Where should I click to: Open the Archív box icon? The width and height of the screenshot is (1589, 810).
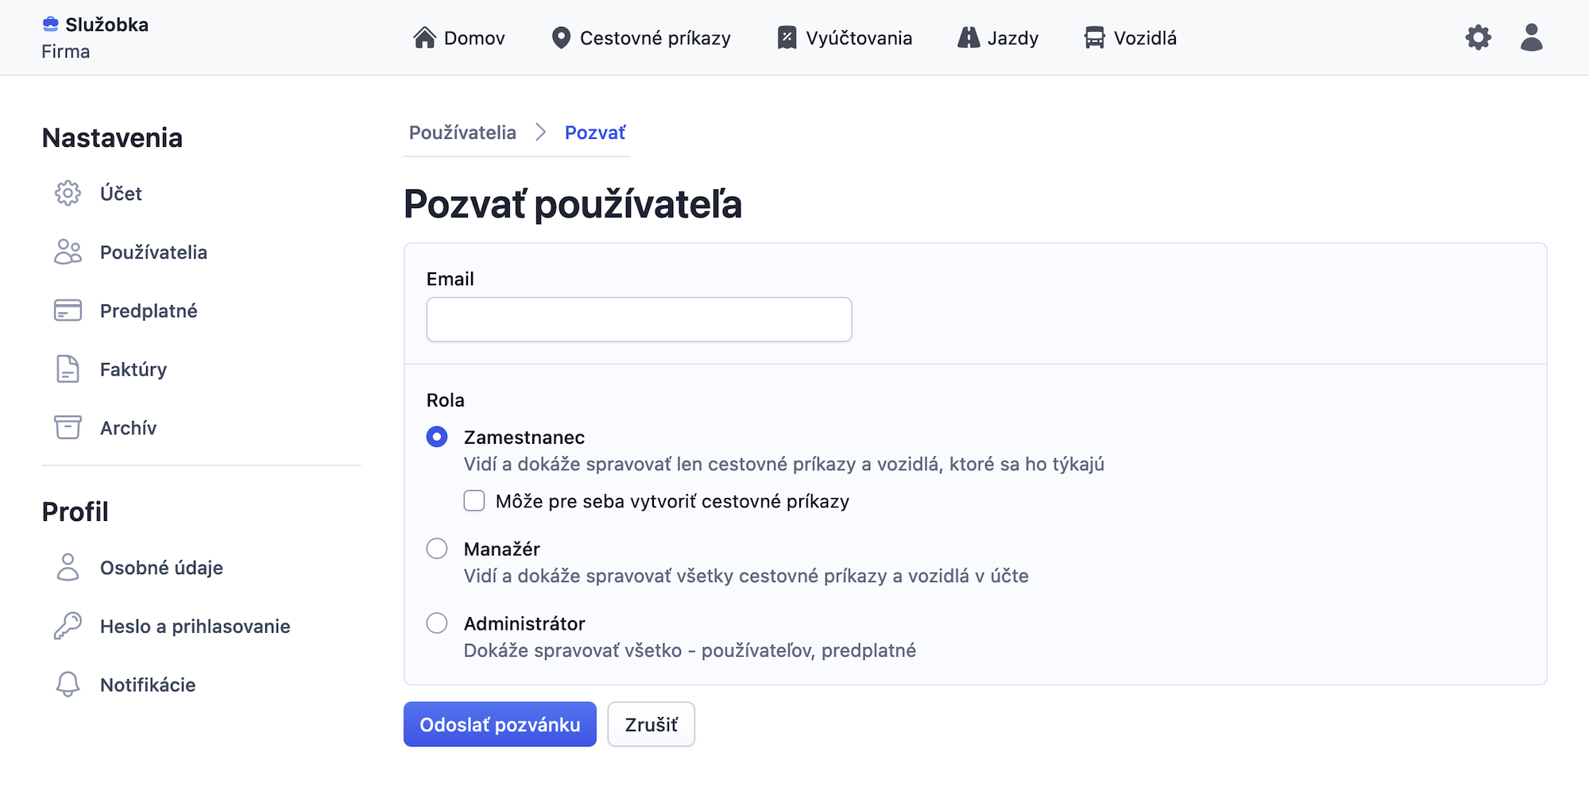[x=68, y=428]
